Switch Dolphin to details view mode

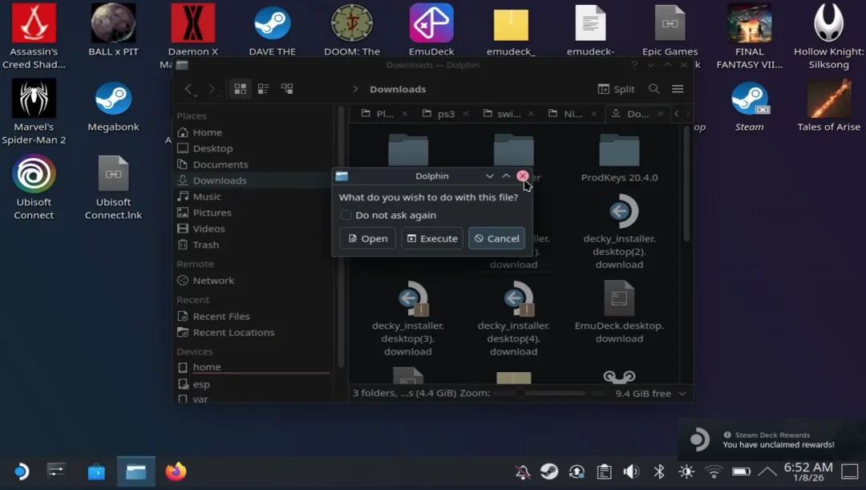click(287, 89)
